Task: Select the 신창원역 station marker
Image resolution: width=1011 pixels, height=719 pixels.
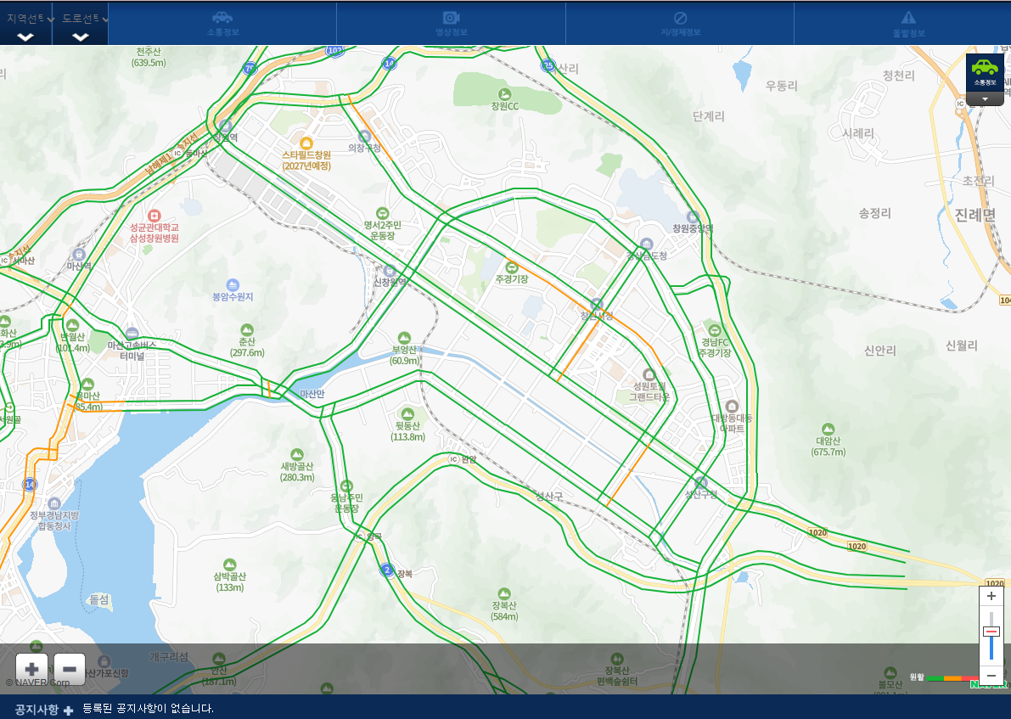Action: (x=390, y=271)
